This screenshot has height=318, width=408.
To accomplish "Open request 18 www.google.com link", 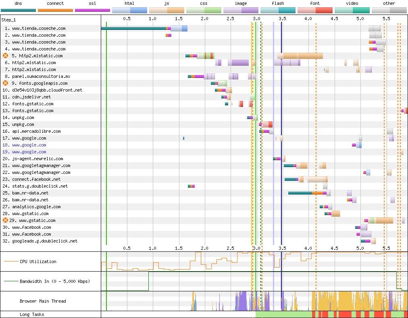I will coord(29,145).
